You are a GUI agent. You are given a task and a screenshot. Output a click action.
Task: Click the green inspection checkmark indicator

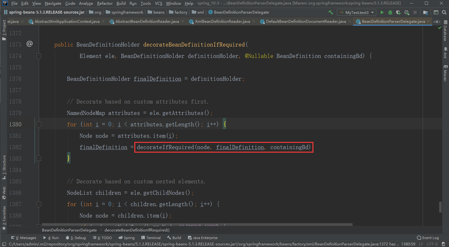click(440, 28)
